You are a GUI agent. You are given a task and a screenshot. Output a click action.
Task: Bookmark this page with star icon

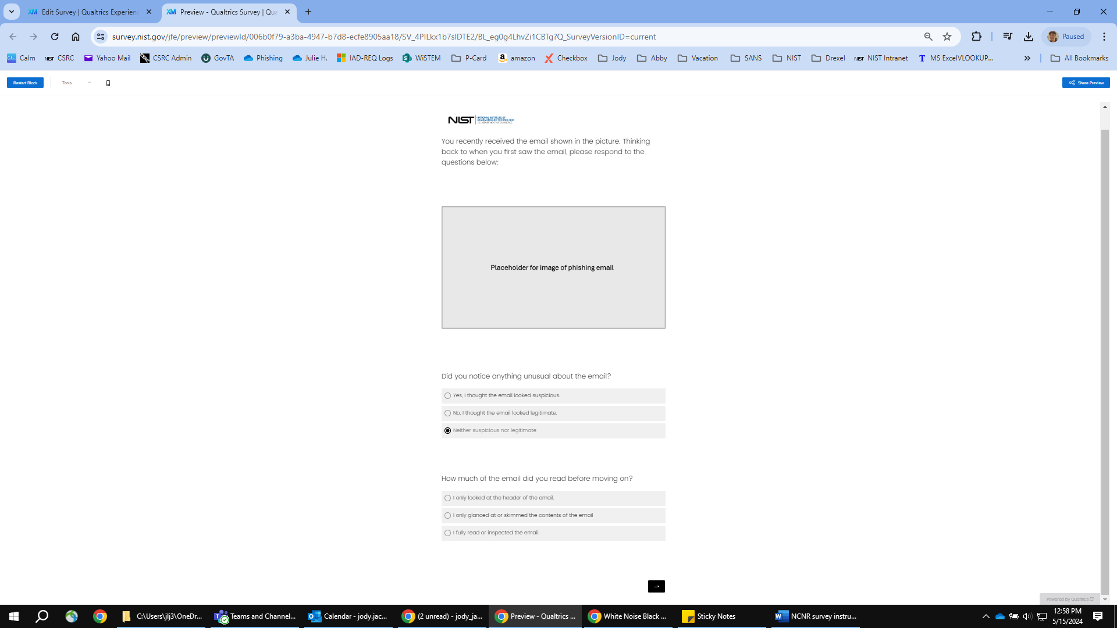(x=947, y=37)
